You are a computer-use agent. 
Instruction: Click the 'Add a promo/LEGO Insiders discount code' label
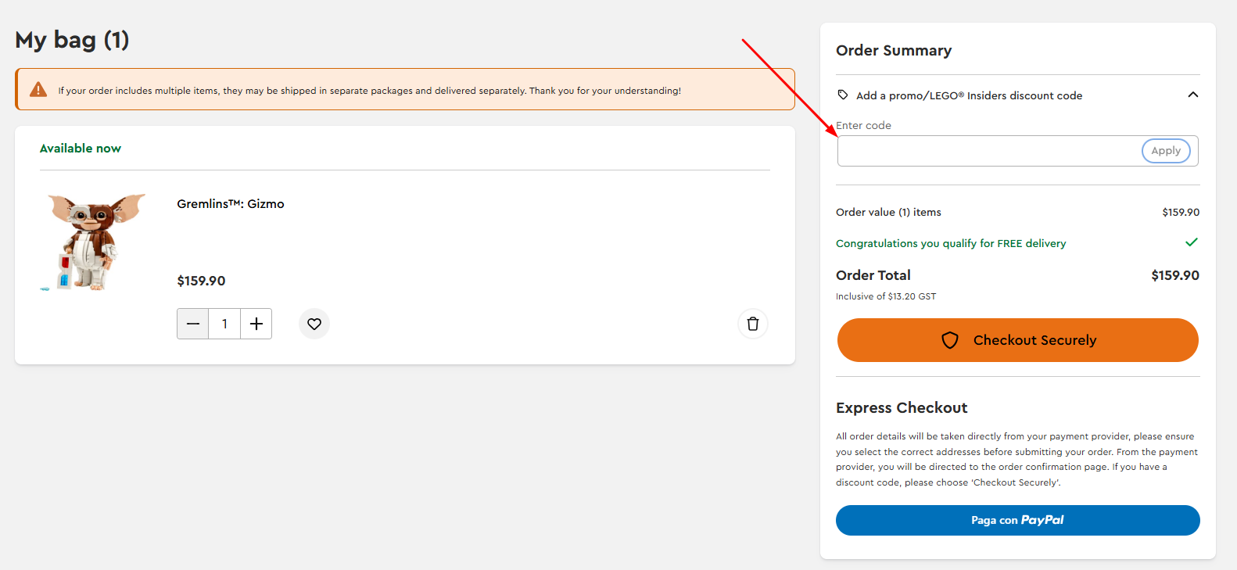click(x=969, y=95)
